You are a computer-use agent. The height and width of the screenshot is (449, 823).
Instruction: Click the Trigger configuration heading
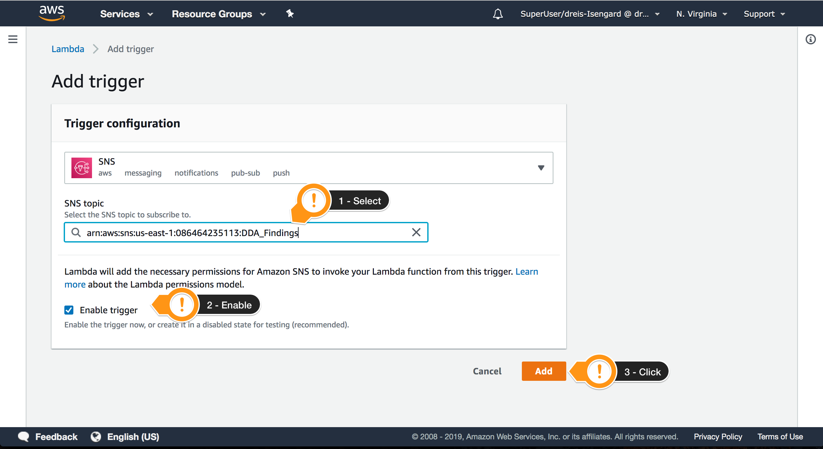(x=122, y=124)
